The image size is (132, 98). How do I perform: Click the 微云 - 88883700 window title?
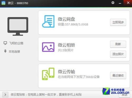pos(18,3)
